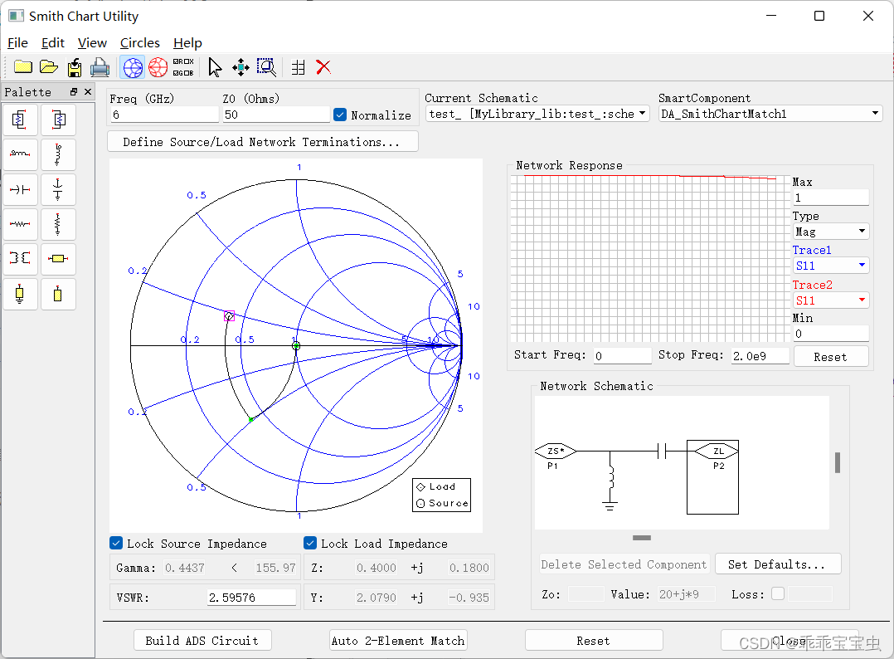This screenshot has height=659, width=894.
Task: Toggle the blue impedance Smith chart icon
Action: click(x=133, y=67)
